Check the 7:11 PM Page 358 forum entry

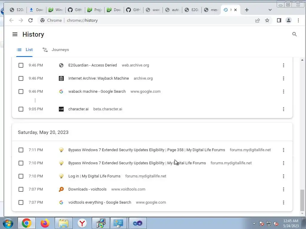21,150
